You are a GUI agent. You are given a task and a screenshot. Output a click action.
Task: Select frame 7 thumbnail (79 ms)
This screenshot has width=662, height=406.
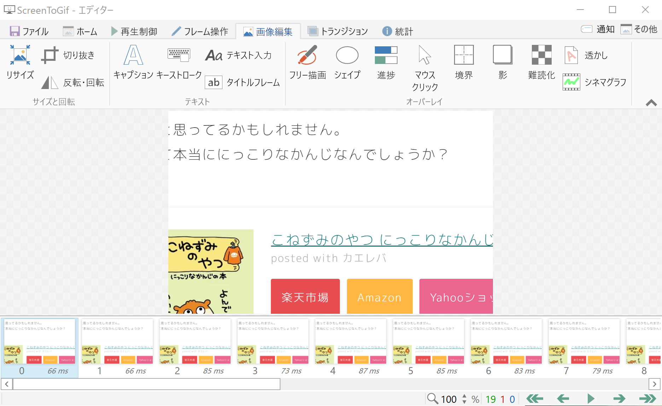tap(584, 348)
